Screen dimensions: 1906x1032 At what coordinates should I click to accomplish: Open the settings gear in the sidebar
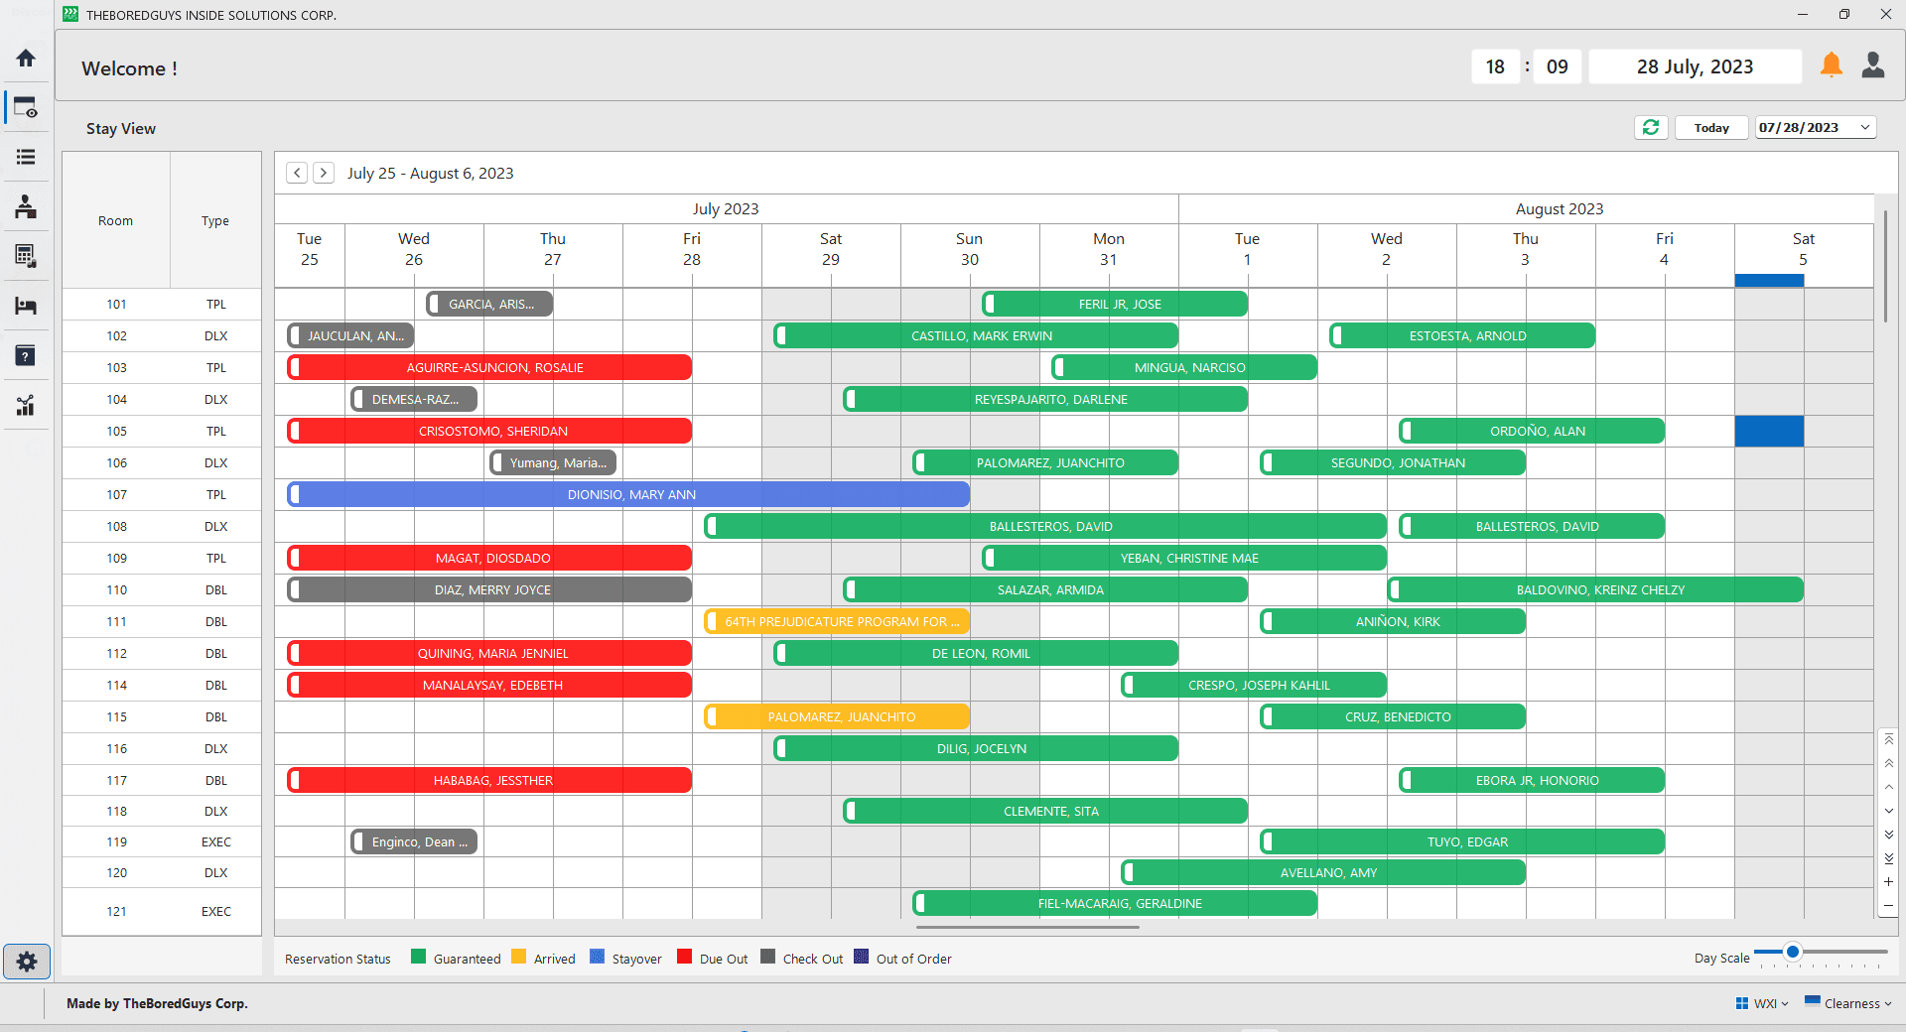(x=27, y=961)
